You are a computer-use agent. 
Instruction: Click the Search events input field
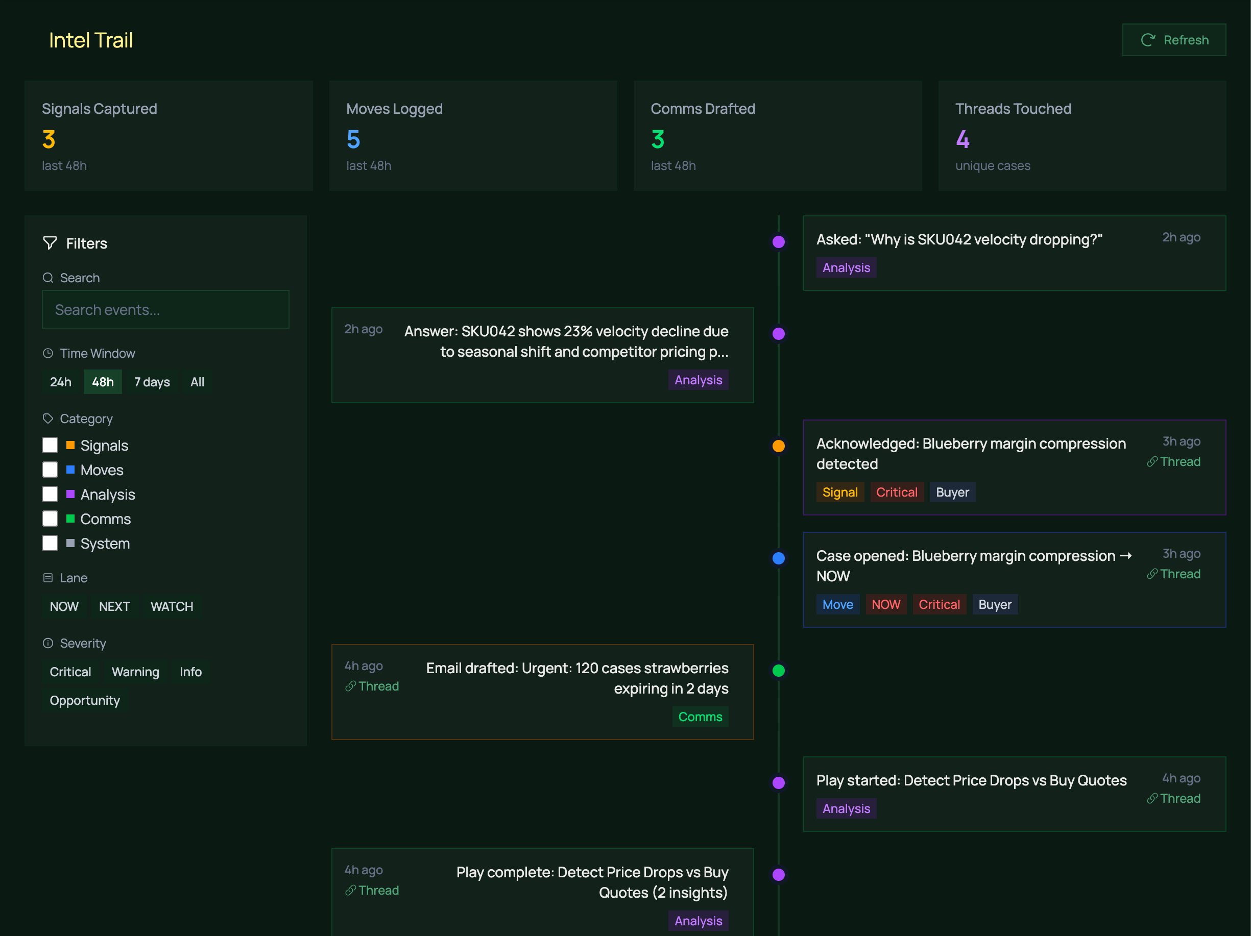point(166,310)
